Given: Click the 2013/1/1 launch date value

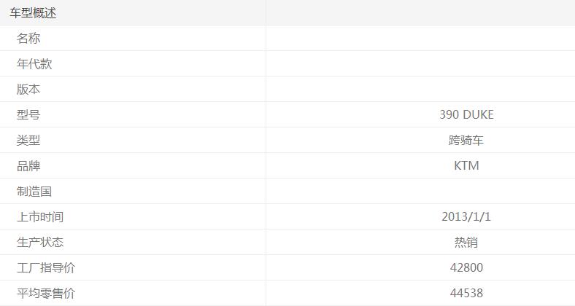Looking at the screenshot, I should 466,217.
